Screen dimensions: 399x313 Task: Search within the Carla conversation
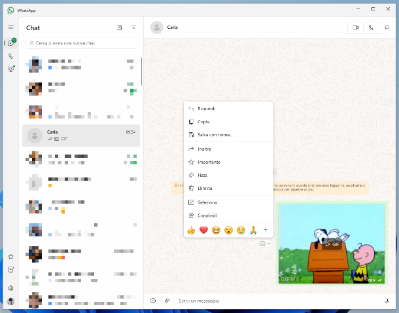(387, 28)
